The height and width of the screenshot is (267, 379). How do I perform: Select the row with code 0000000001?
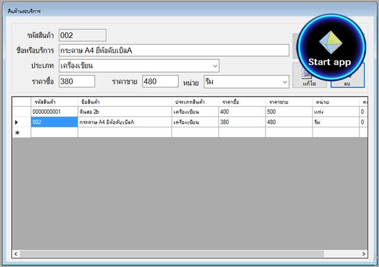coord(54,112)
